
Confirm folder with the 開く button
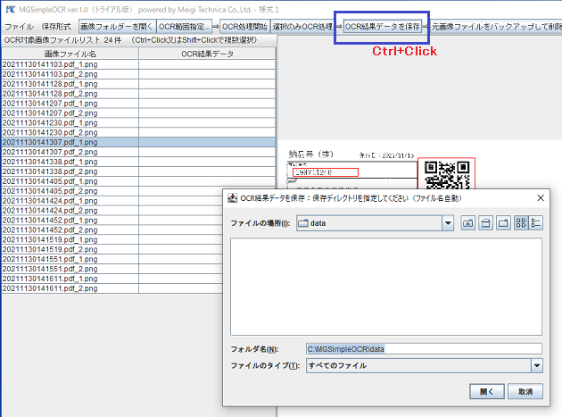tap(487, 391)
